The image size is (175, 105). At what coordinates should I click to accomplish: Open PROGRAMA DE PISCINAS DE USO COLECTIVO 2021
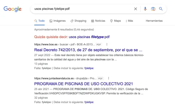[x=84, y=84]
